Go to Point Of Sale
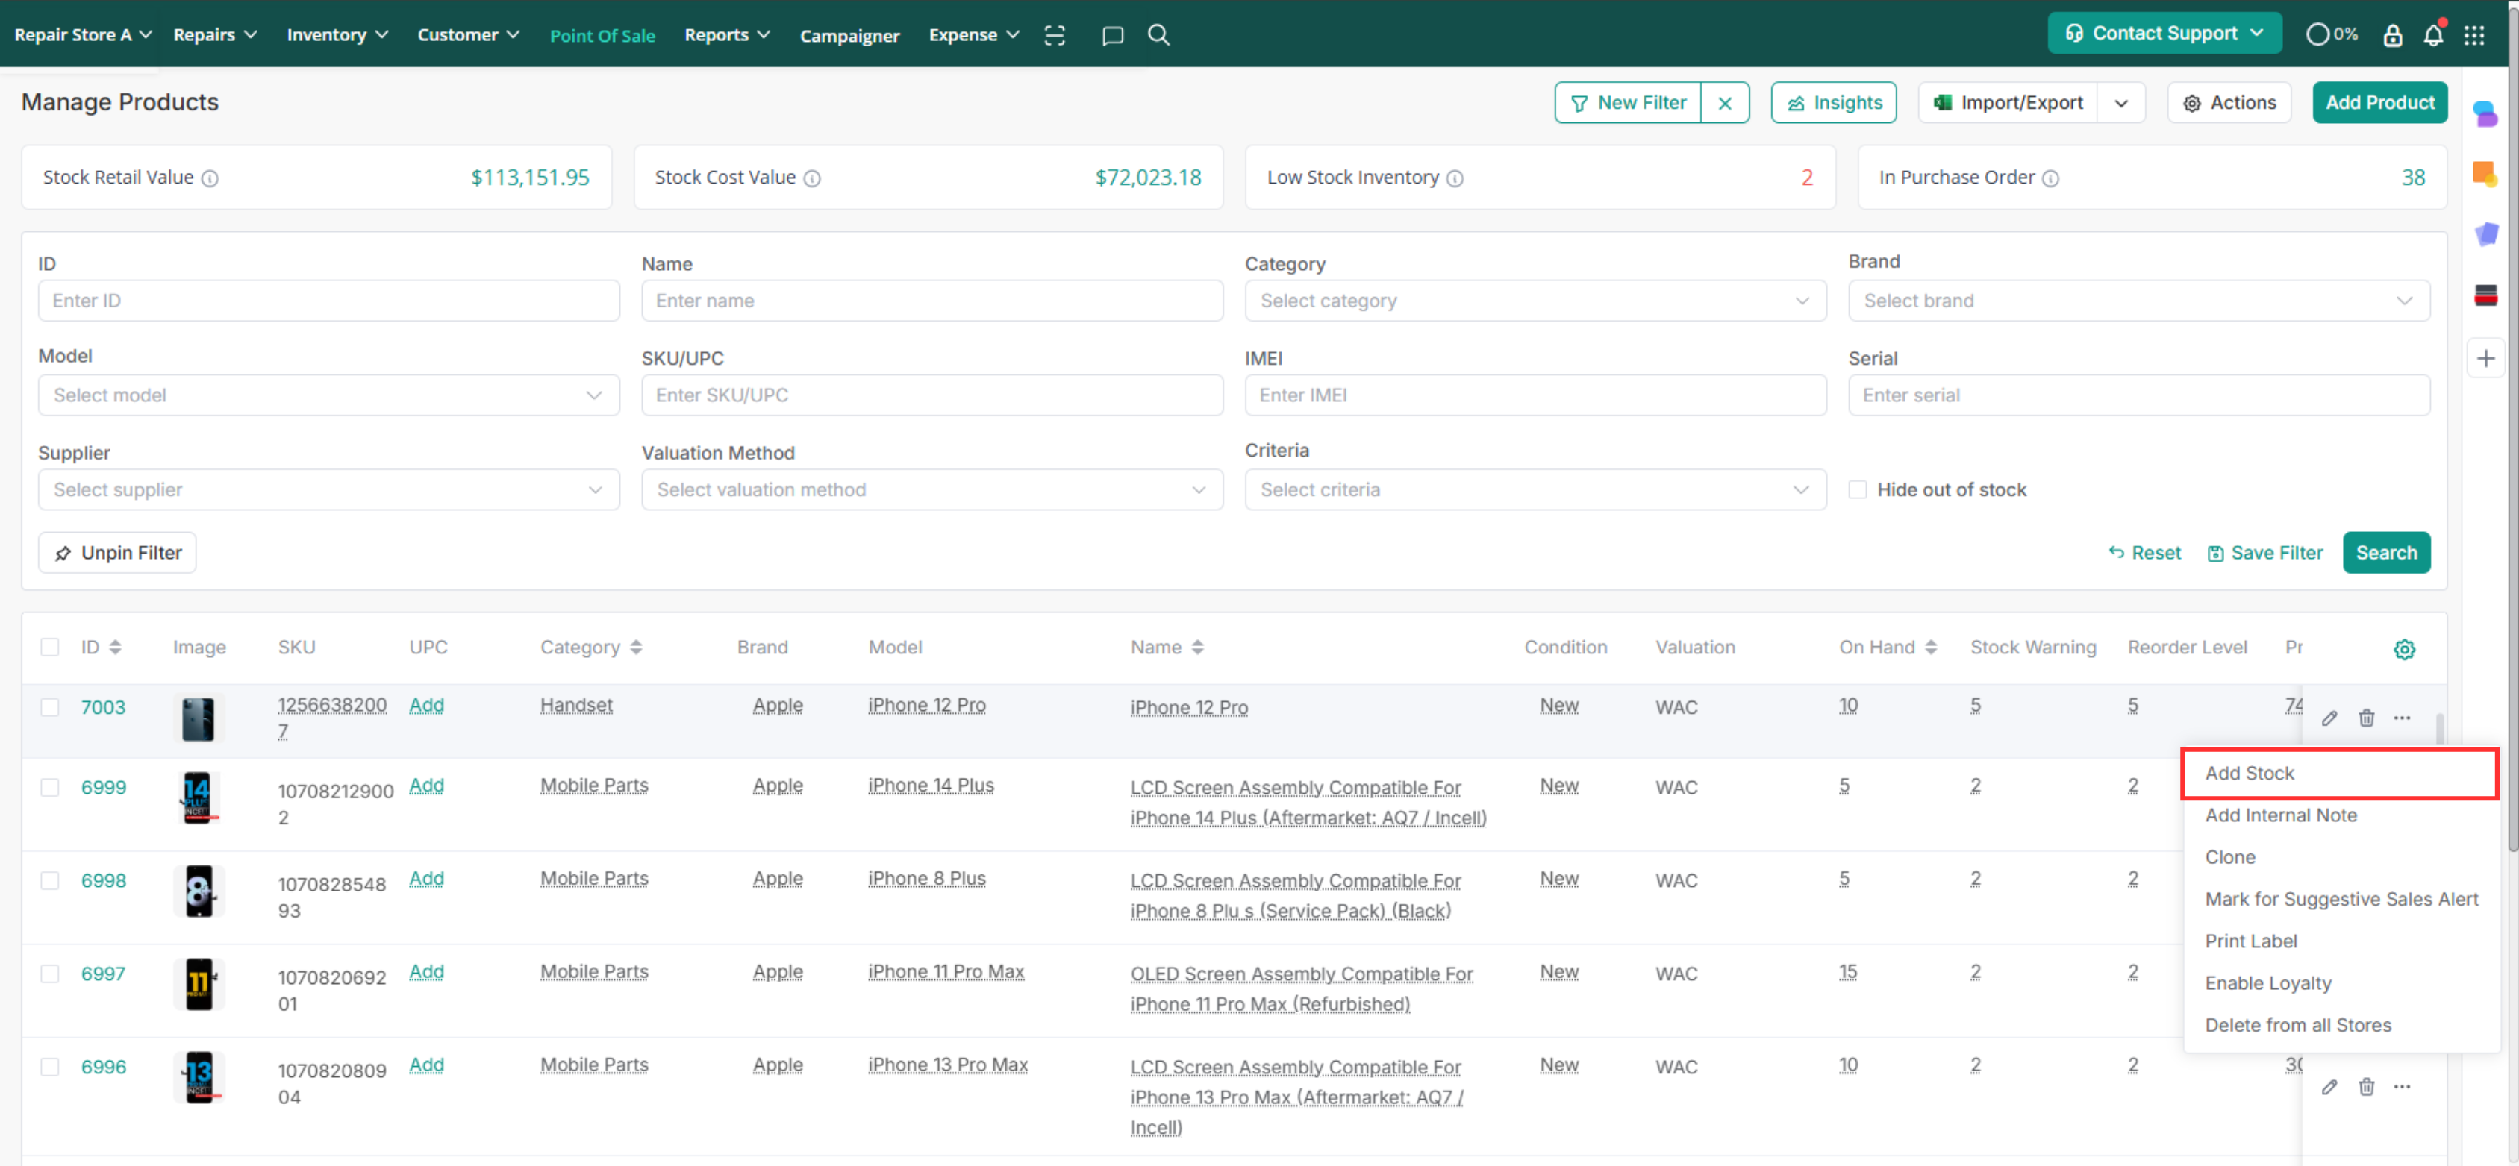 pyautogui.click(x=602, y=36)
